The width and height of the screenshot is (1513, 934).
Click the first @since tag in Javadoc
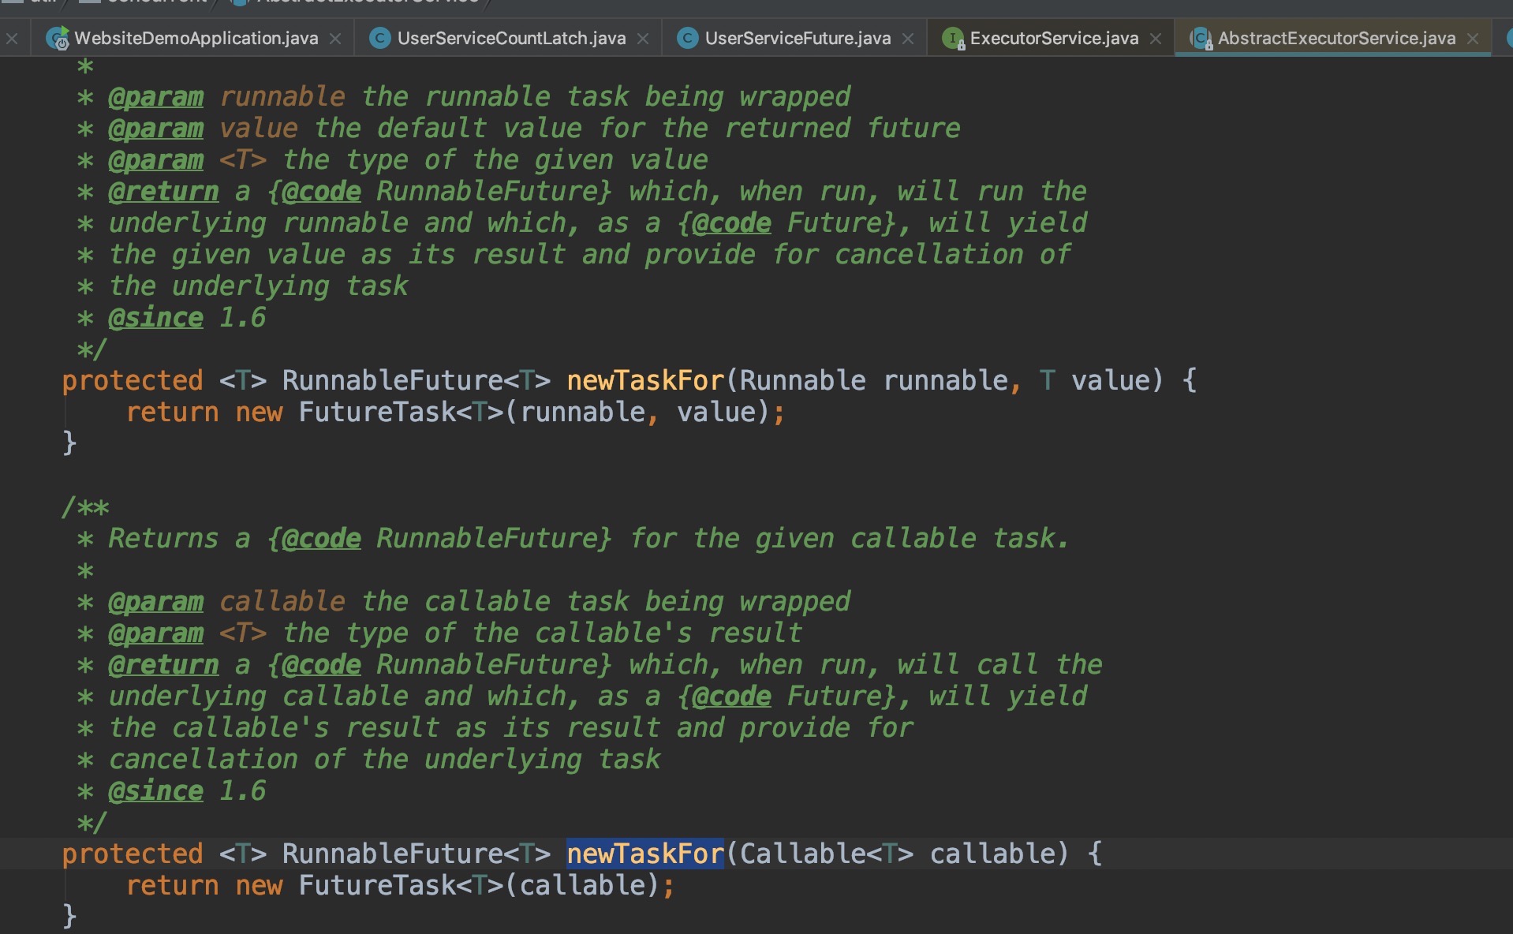click(x=155, y=317)
